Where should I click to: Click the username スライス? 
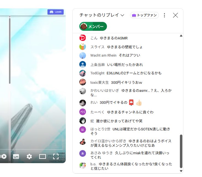(97, 47)
